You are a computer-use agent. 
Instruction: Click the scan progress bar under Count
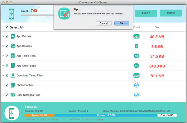(37, 15)
